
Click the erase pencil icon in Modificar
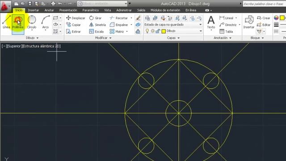click(138, 18)
